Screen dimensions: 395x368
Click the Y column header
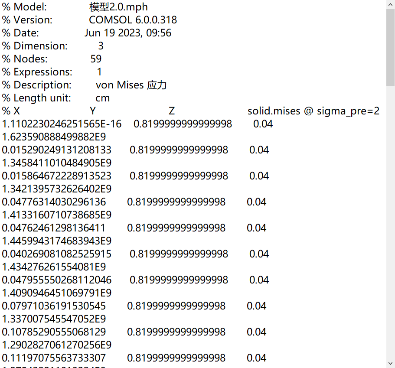click(x=93, y=111)
